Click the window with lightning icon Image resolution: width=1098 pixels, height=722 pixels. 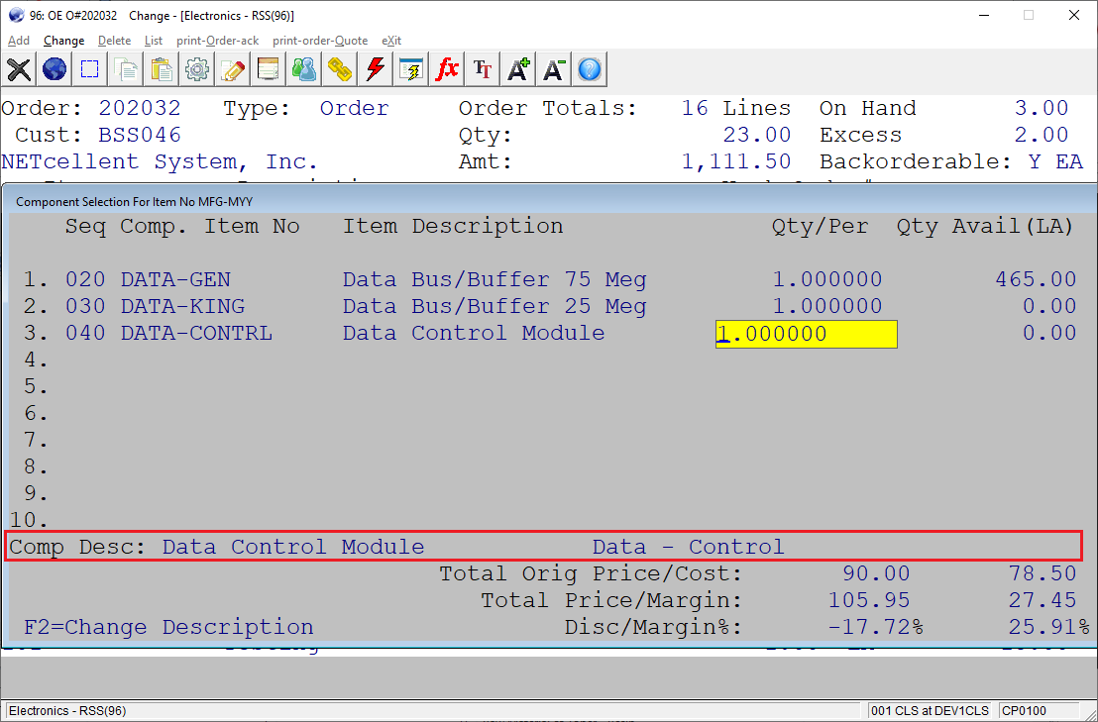click(x=412, y=69)
